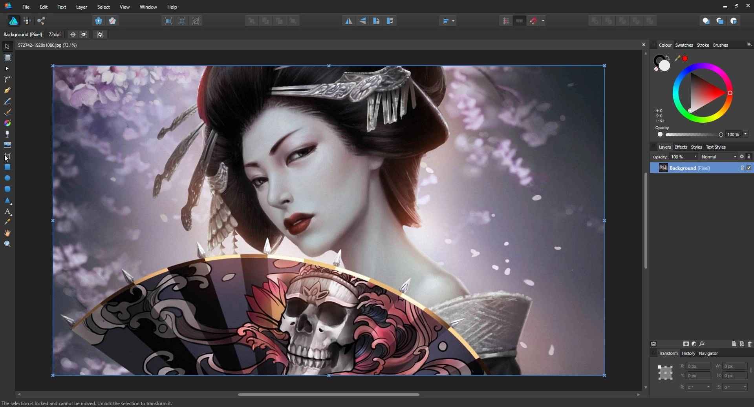Open the Normal blend mode dropdown

[x=719, y=156]
